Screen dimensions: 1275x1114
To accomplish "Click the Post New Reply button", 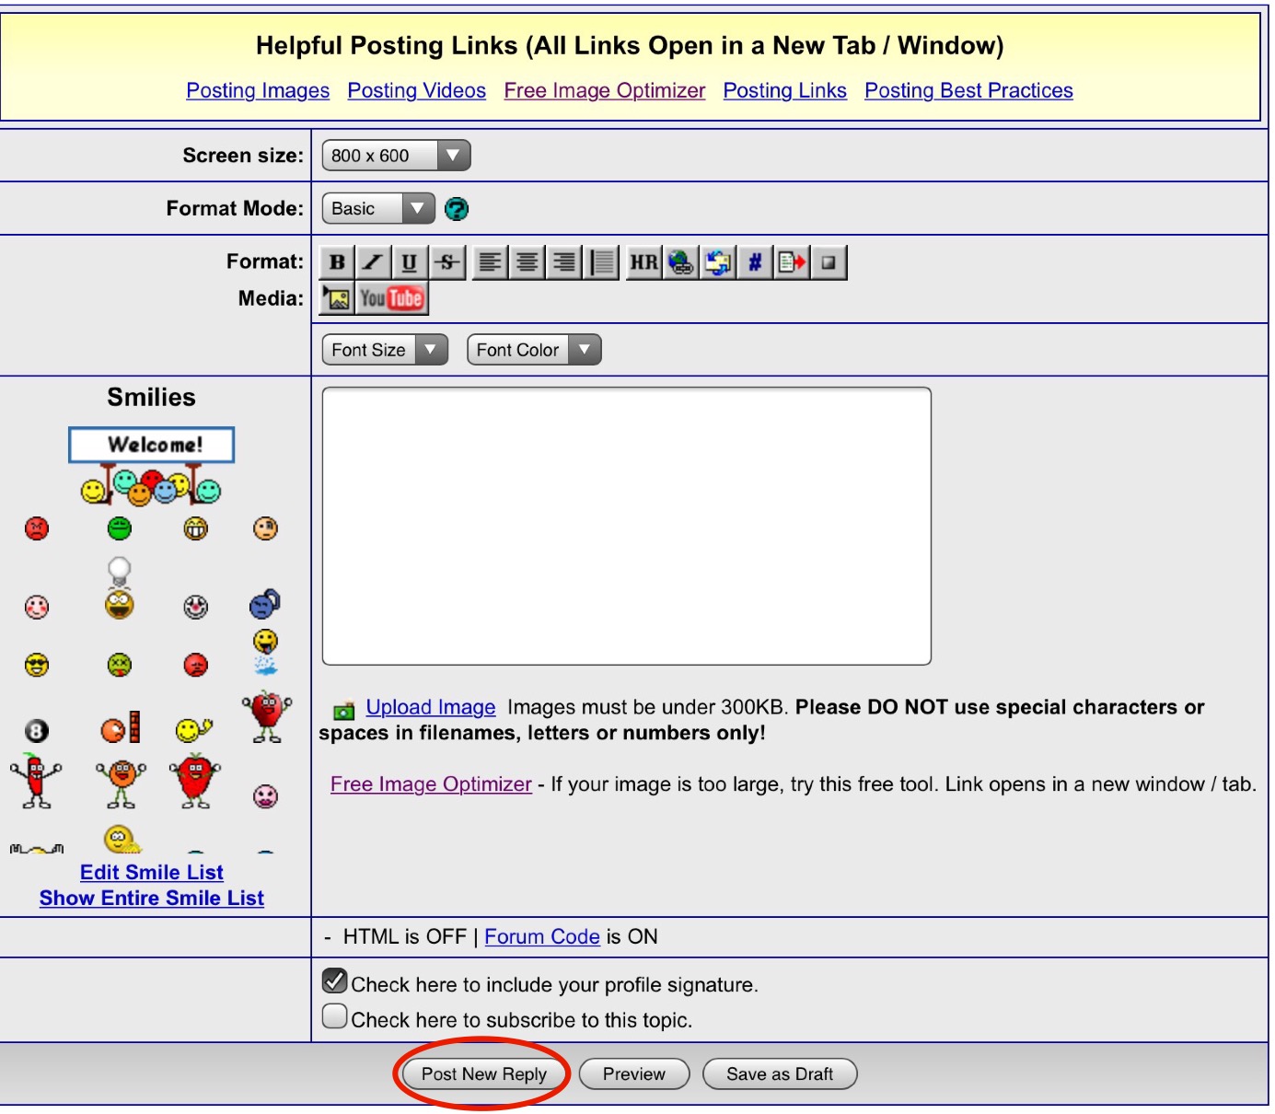I will pos(484,1074).
